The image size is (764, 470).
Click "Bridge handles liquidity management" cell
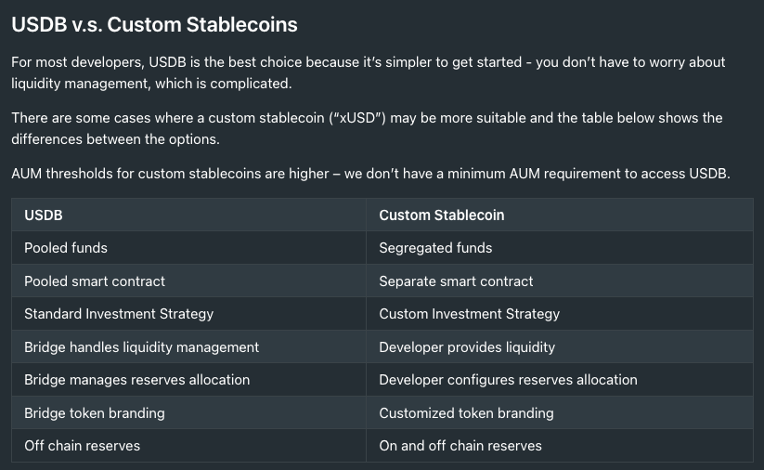pos(142,346)
